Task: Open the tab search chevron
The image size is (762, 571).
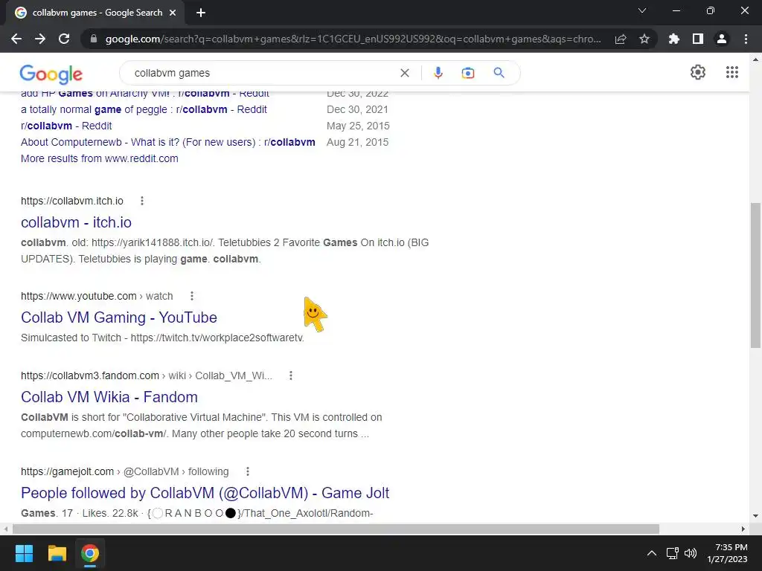Action: point(642,10)
